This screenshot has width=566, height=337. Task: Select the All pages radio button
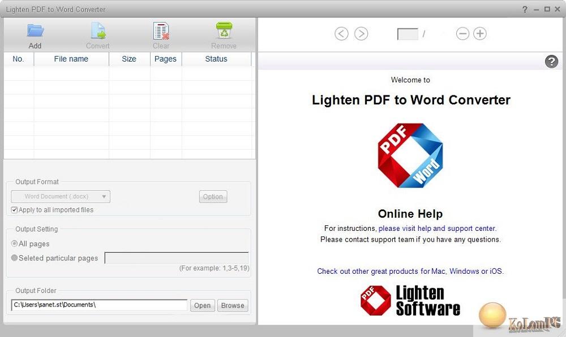pyautogui.click(x=15, y=244)
